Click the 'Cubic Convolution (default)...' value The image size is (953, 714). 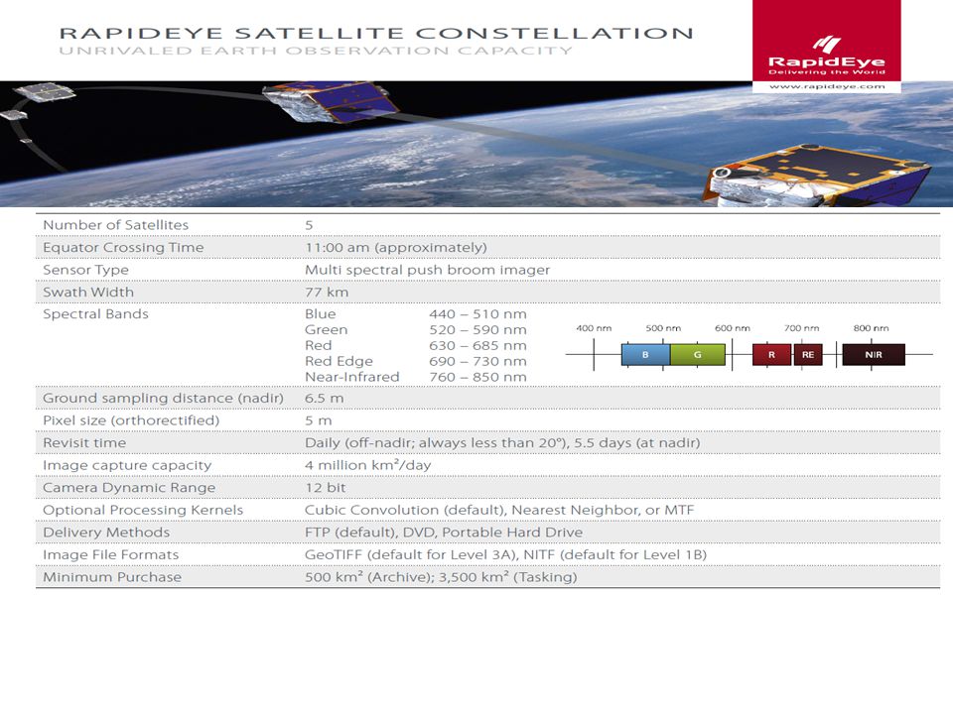499,510
